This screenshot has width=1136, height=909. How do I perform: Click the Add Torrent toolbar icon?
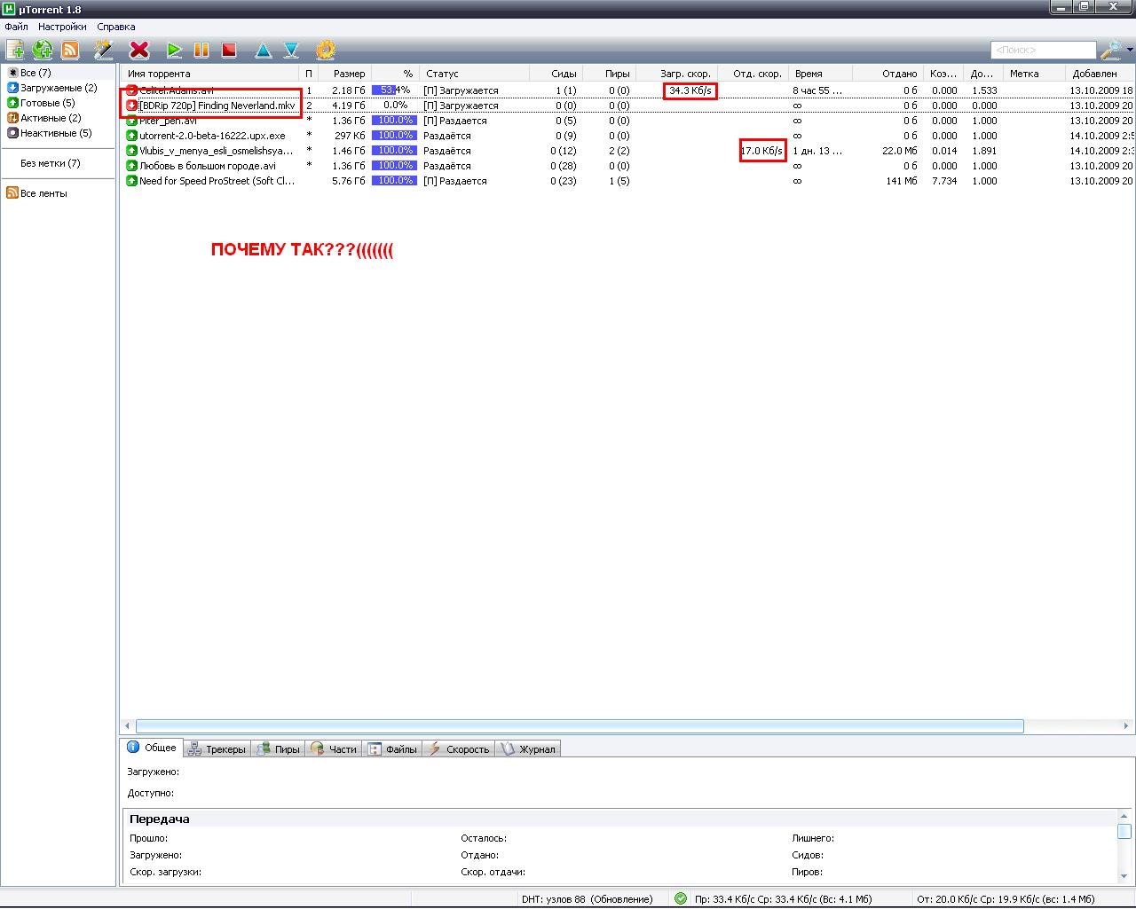click(x=15, y=50)
